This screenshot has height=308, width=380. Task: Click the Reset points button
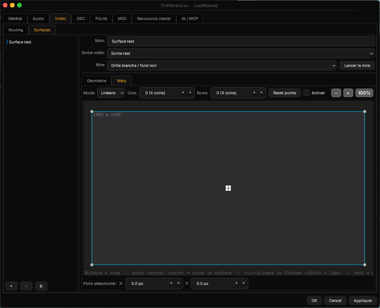tap(285, 93)
